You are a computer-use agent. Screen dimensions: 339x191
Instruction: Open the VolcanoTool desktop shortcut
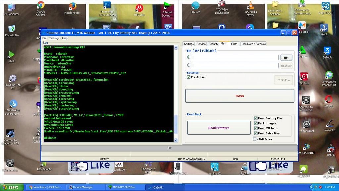[306, 124]
